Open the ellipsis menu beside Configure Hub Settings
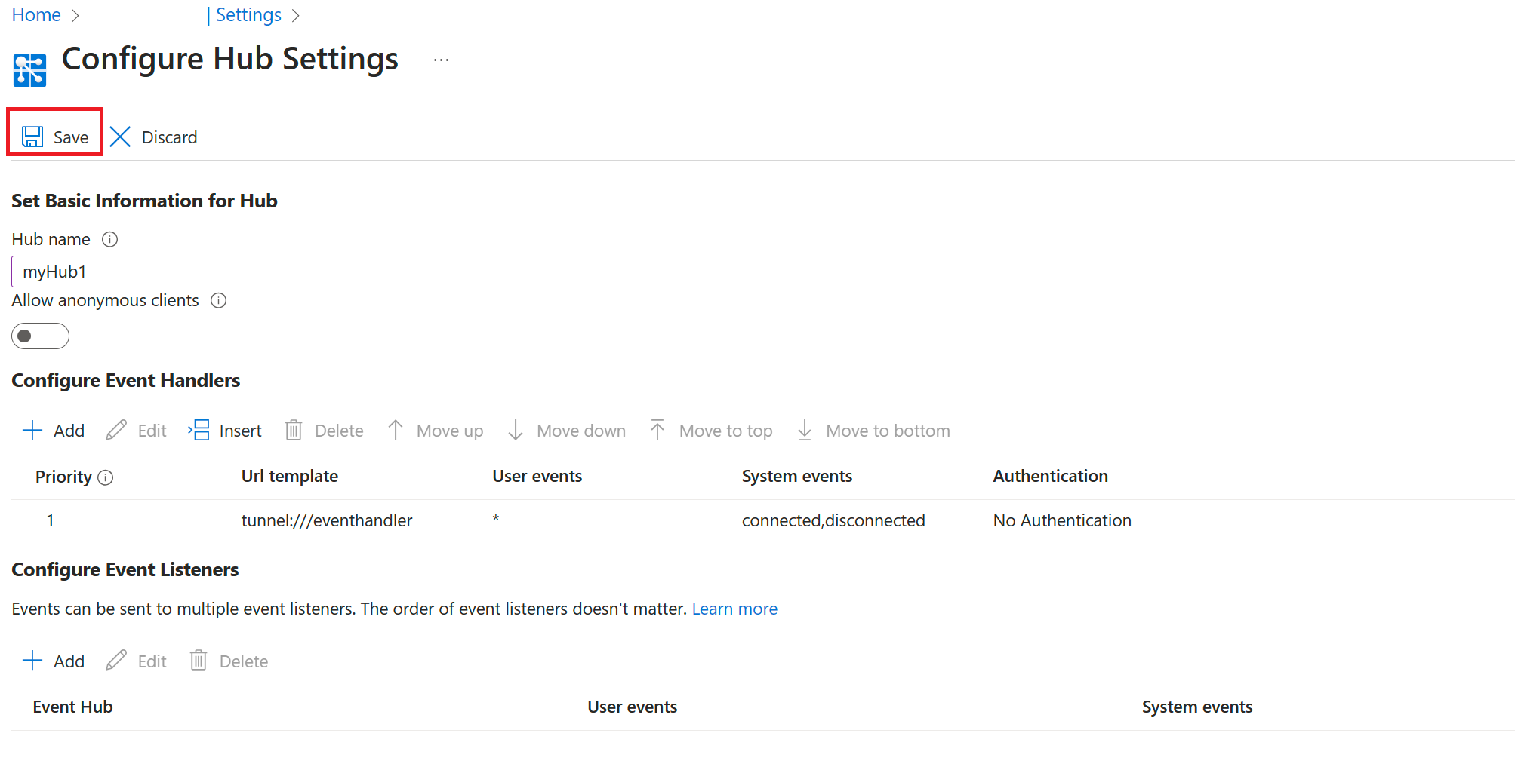Image resolution: width=1515 pixels, height=758 pixels. [440, 59]
